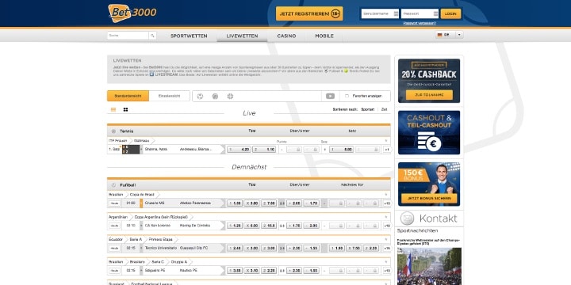Viewport: 571px width, 285px height.
Task: Favorite Ecuador Serie A Primera Etapa star
Action: [385, 240]
